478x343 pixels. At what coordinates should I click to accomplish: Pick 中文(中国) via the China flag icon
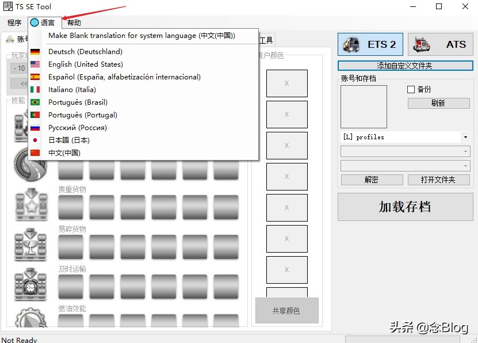[x=35, y=153]
